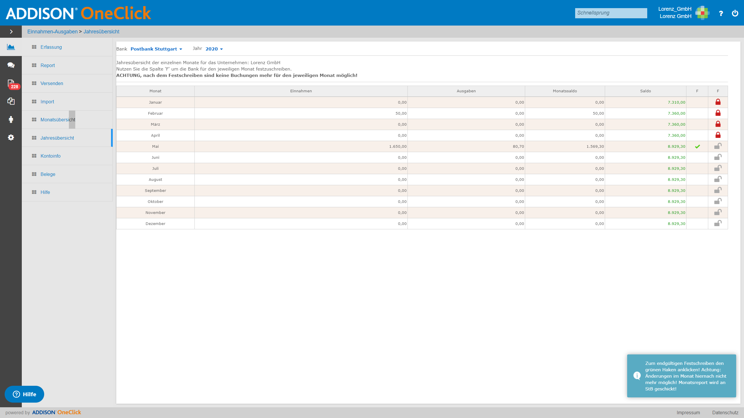Viewport: 744px width, 418px height.
Task: Click the Jahresübersicht breadcrumb link
Action: (101, 32)
